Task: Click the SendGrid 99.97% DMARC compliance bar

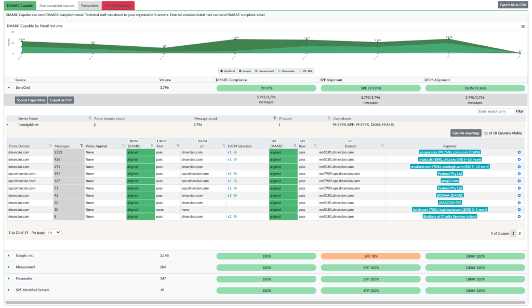Action: 267,88
